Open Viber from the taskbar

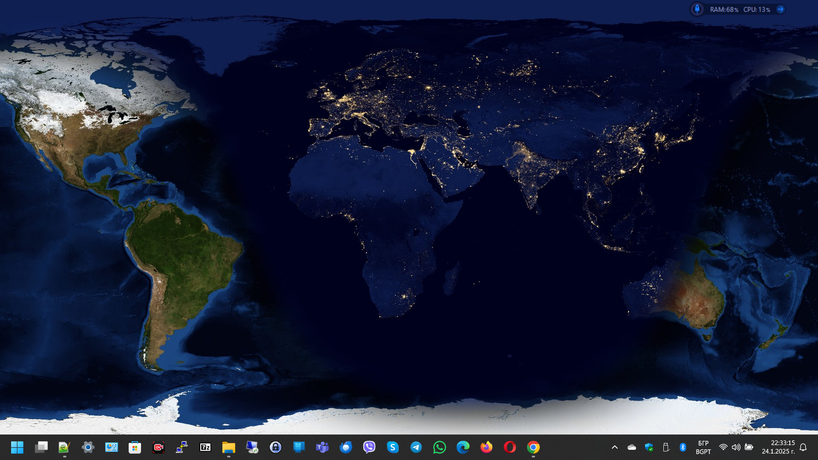point(369,447)
